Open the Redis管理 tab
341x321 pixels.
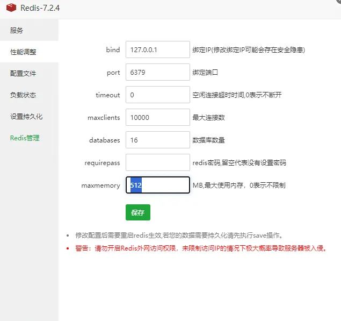pos(25,138)
